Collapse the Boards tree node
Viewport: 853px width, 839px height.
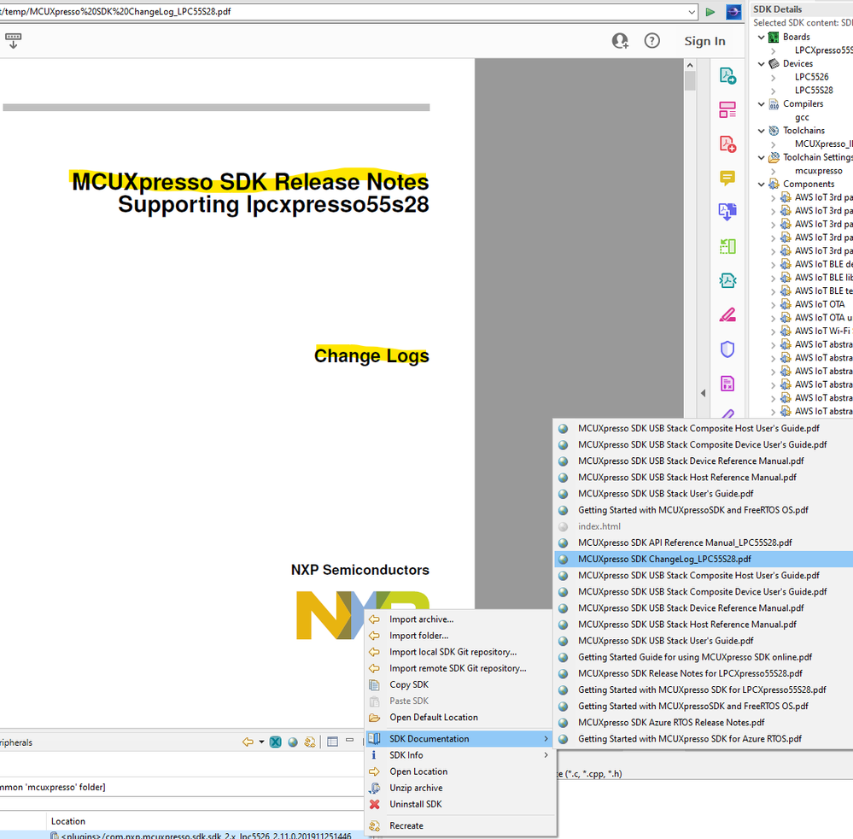[x=761, y=37]
